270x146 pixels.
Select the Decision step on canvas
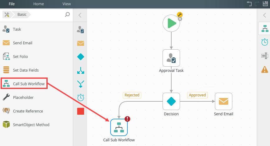[x=171, y=101]
